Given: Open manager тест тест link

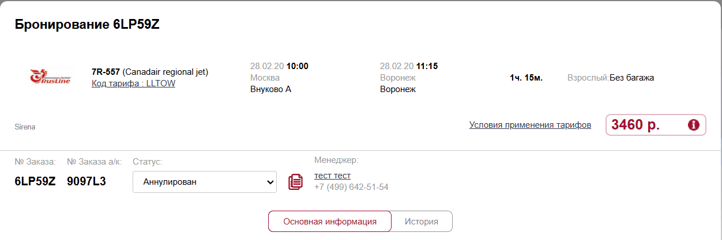Looking at the screenshot, I should pos(332,176).
